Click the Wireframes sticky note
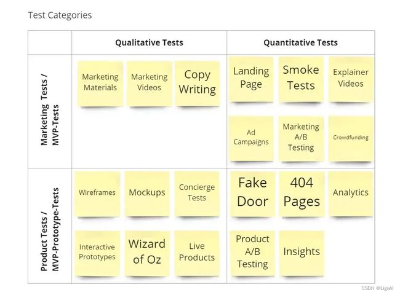Image resolution: width=400 pixels, height=295 pixels. coord(97,194)
